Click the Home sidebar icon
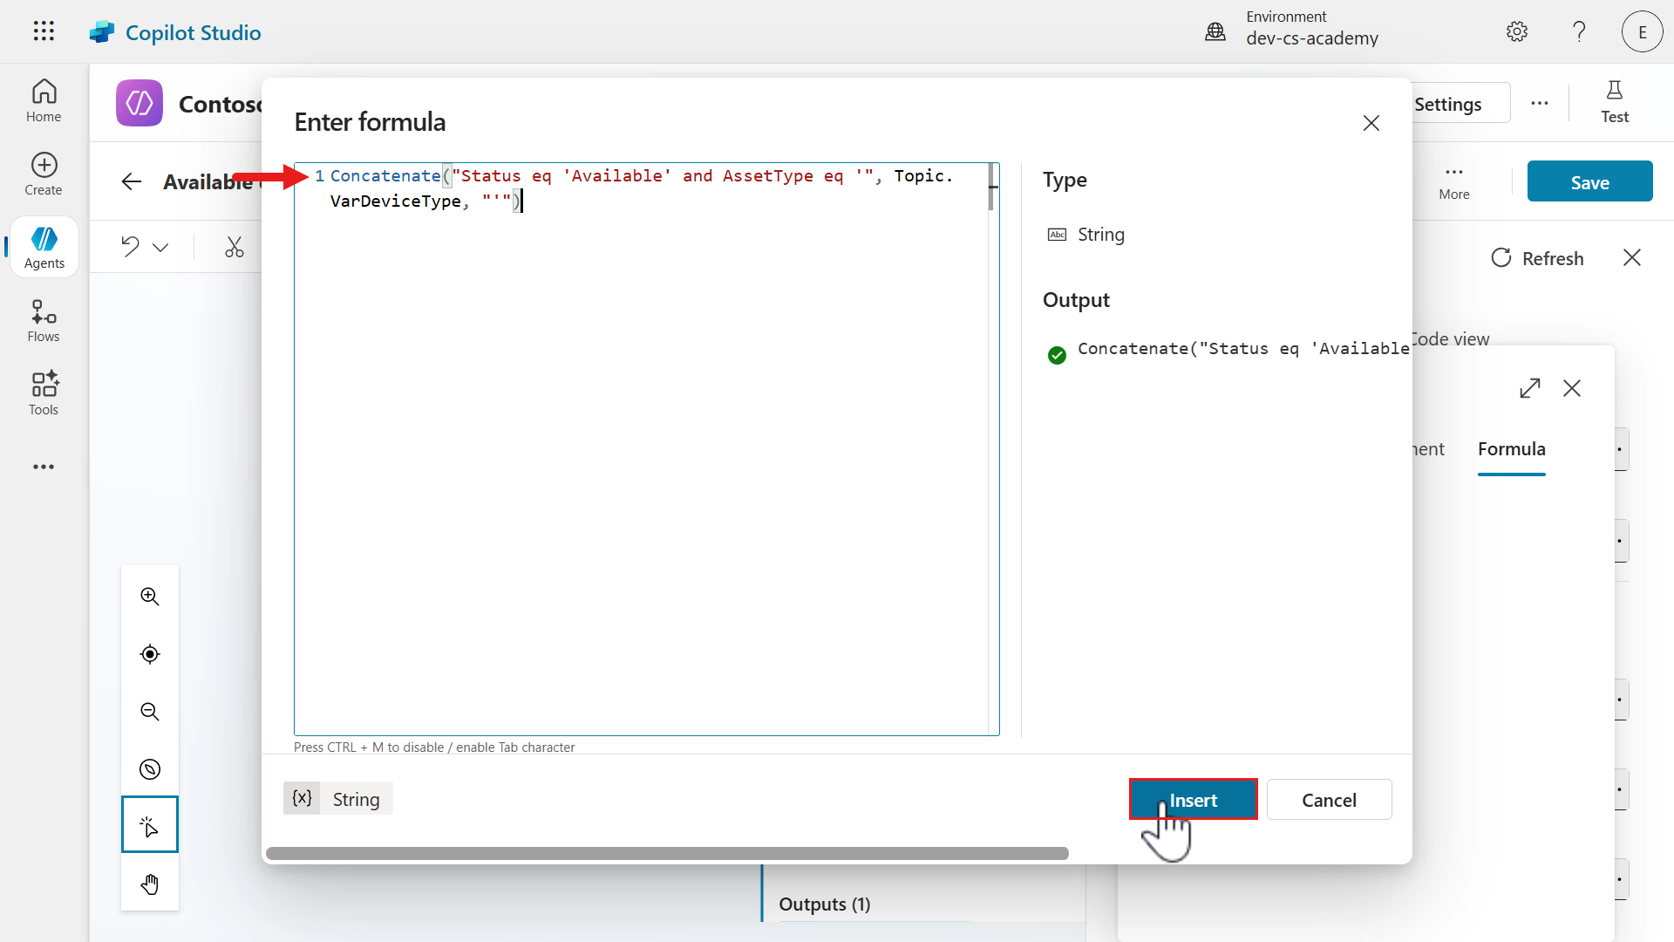 [44, 101]
